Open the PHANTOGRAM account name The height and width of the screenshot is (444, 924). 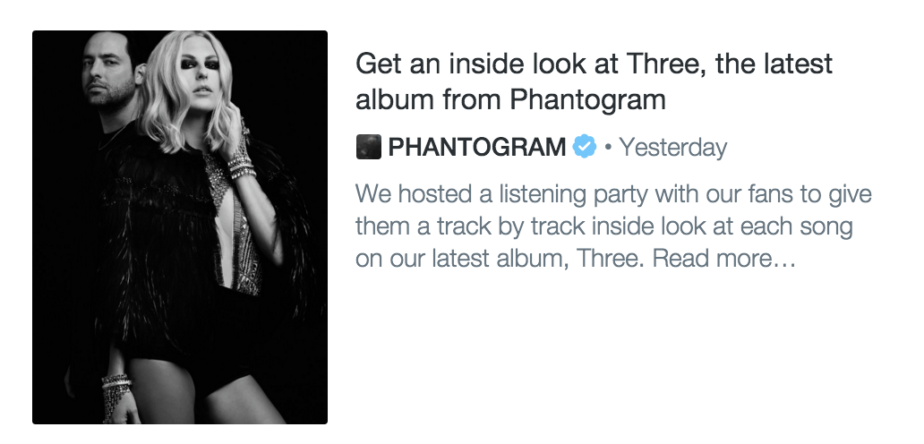point(476,146)
